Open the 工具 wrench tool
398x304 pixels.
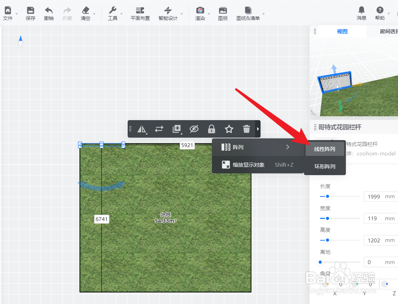click(x=113, y=10)
